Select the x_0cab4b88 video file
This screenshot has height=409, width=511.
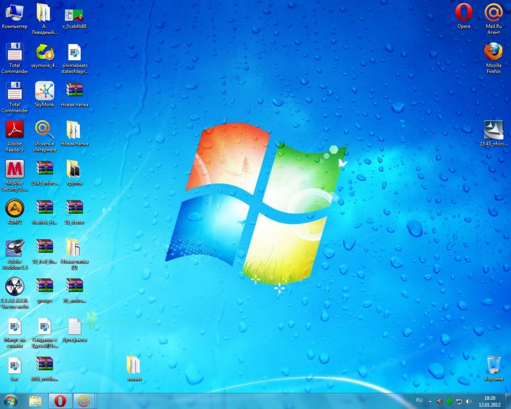[x=74, y=19]
